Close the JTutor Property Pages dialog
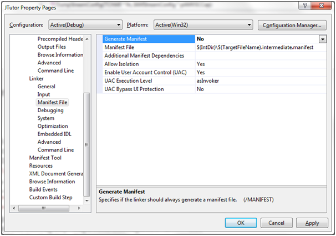This screenshot has height=236, width=336. pyautogui.click(x=321, y=6)
